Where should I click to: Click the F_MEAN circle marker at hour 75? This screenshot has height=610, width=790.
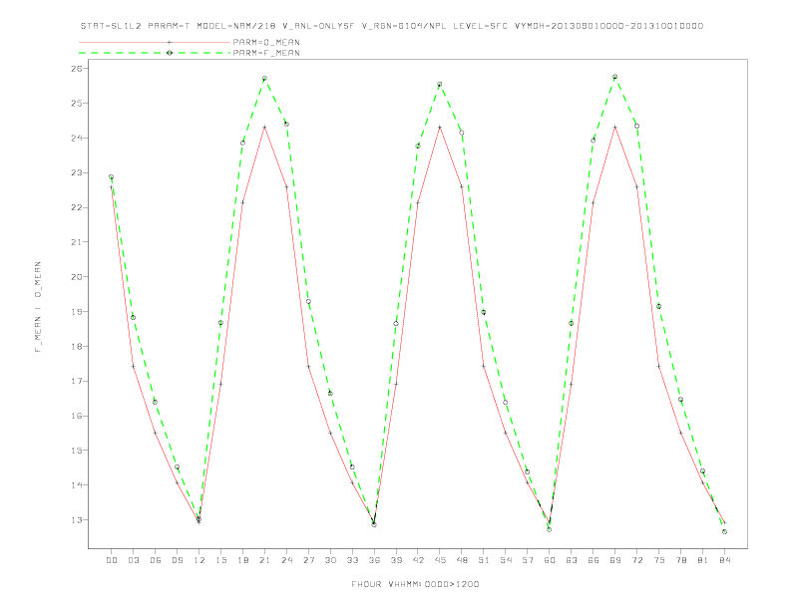[x=659, y=307]
